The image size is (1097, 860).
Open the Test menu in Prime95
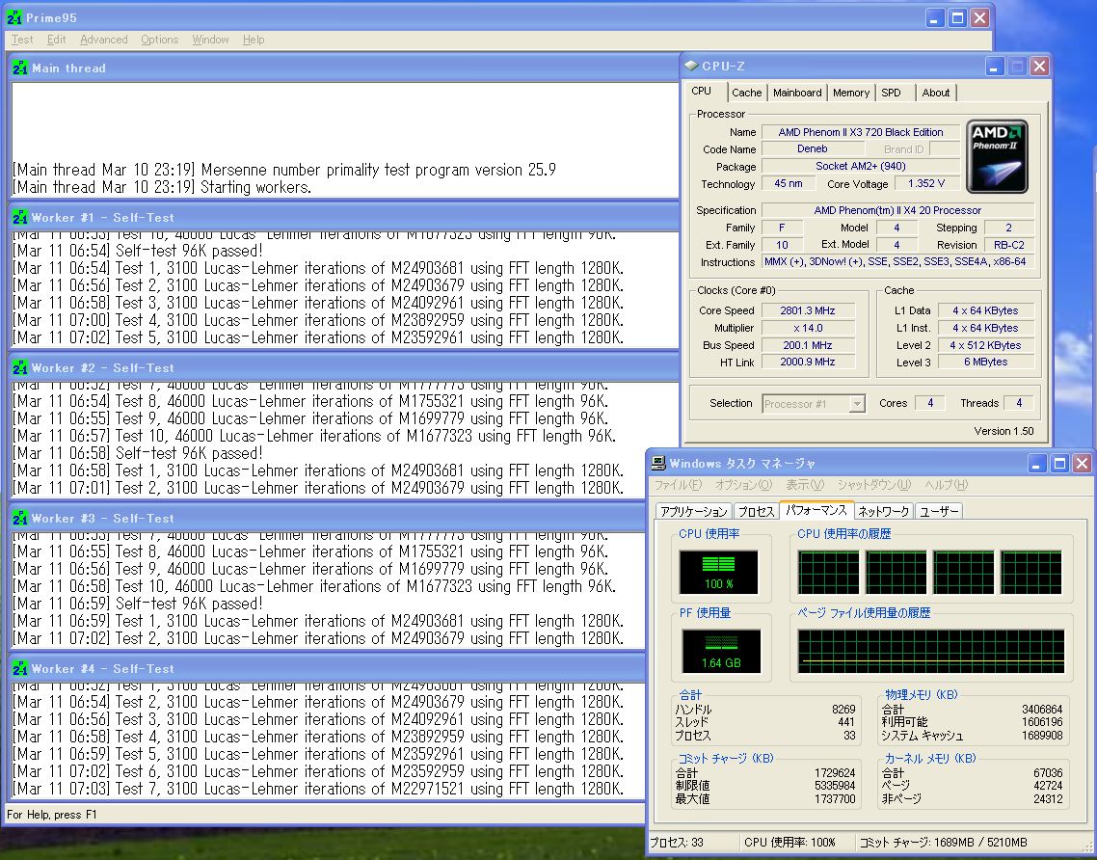click(22, 40)
